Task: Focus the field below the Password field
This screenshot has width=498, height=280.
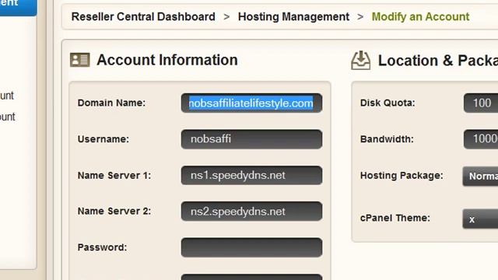Action: (x=251, y=277)
